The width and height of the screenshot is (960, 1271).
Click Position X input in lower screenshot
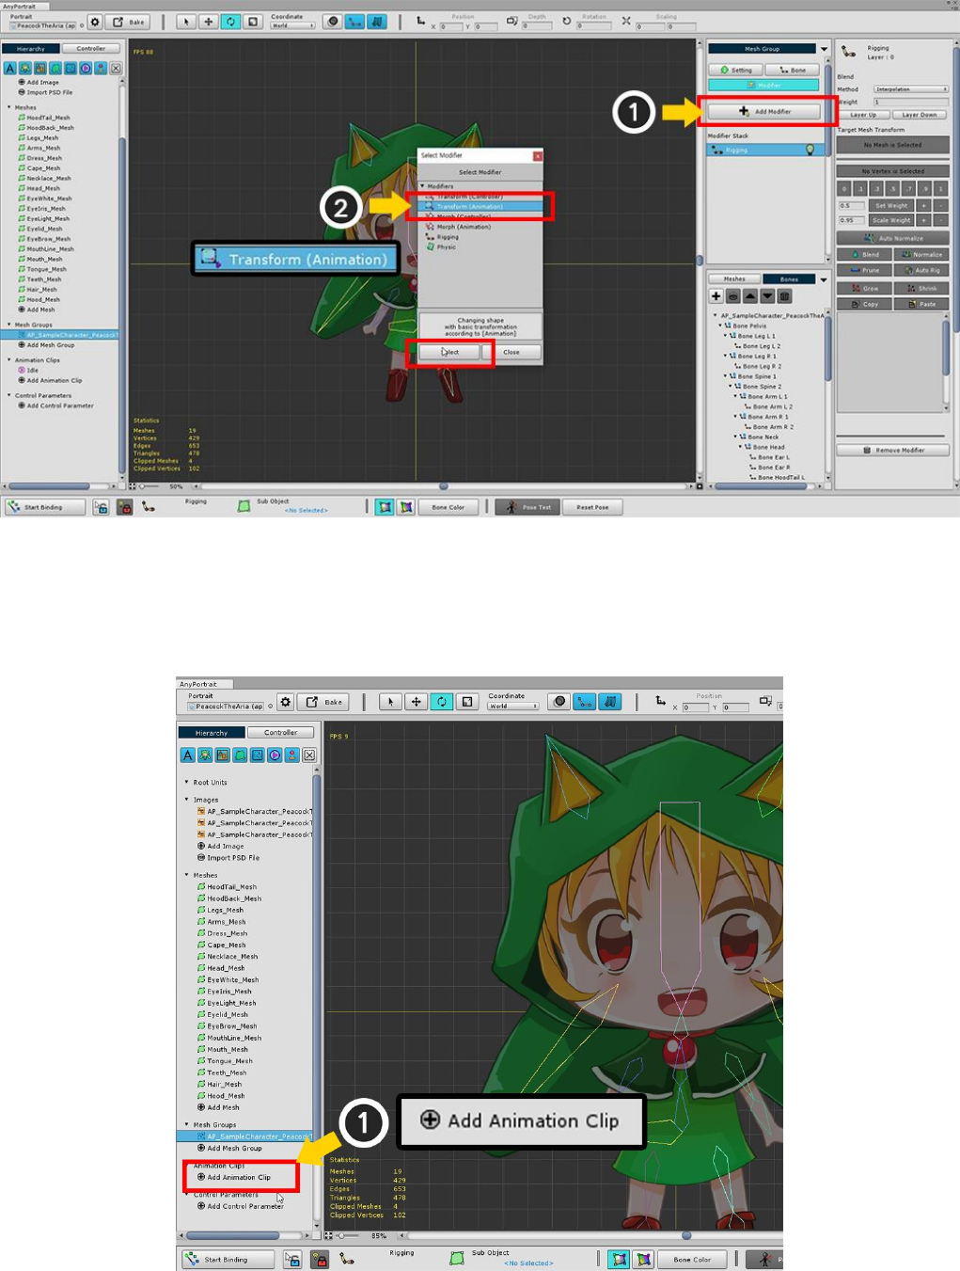pos(695,707)
